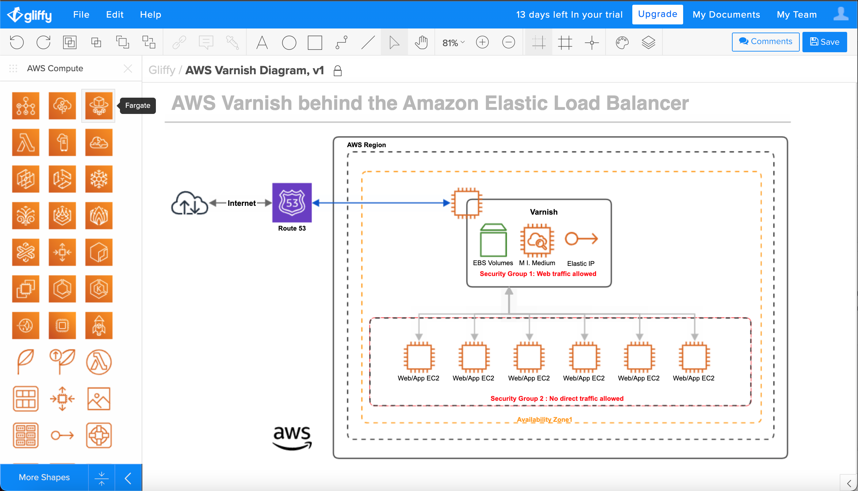Click the Undo arrow icon

[17, 42]
